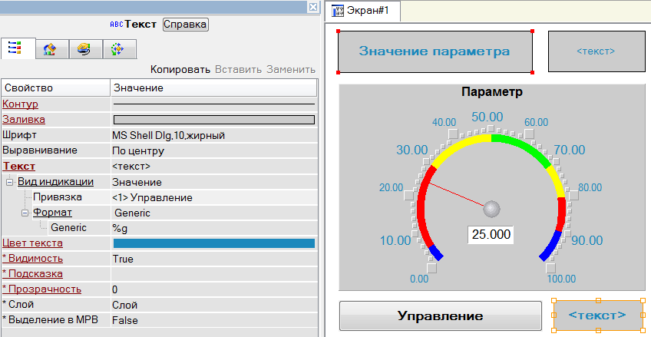651x337 pixels.
Task: Click the gauge value field 25.000
Action: [x=491, y=234]
